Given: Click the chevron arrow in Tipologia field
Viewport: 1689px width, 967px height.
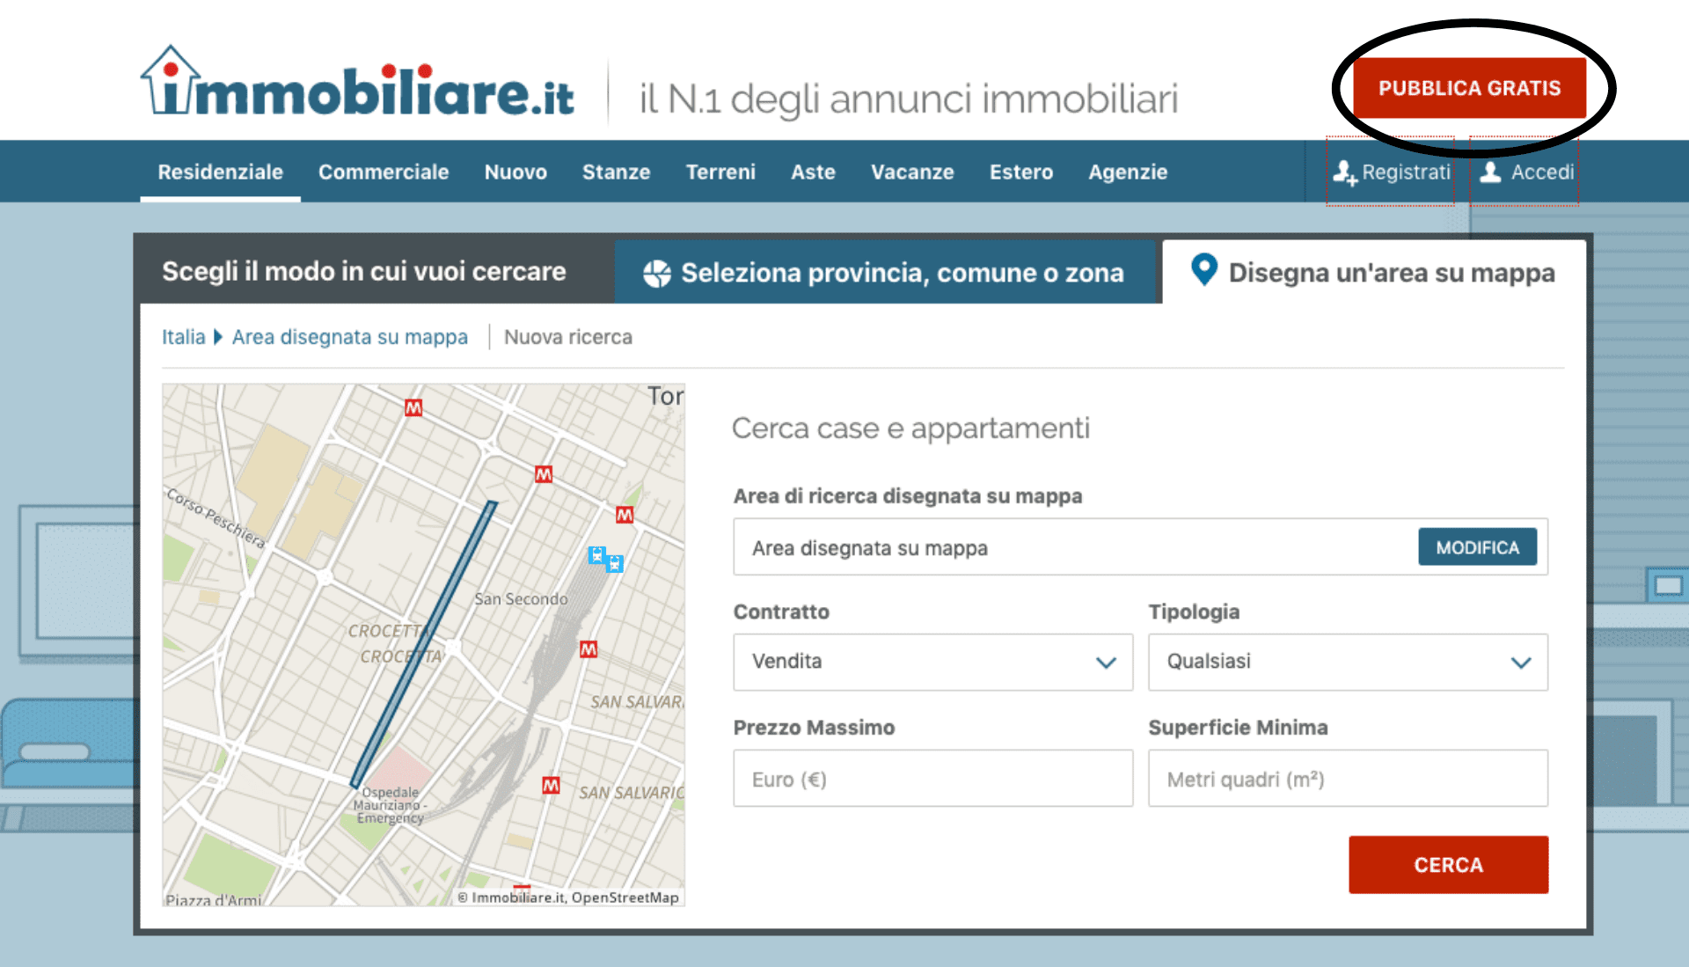Looking at the screenshot, I should pyautogui.click(x=1521, y=663).
